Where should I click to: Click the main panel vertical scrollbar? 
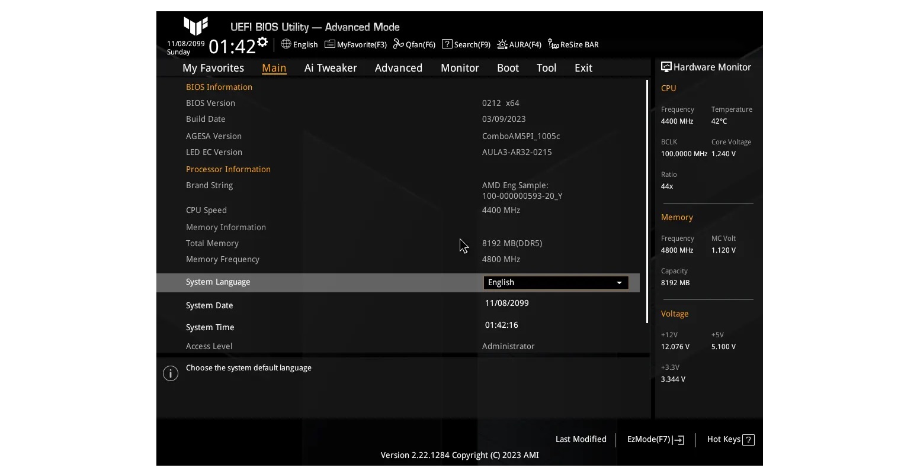coord(647,201)
